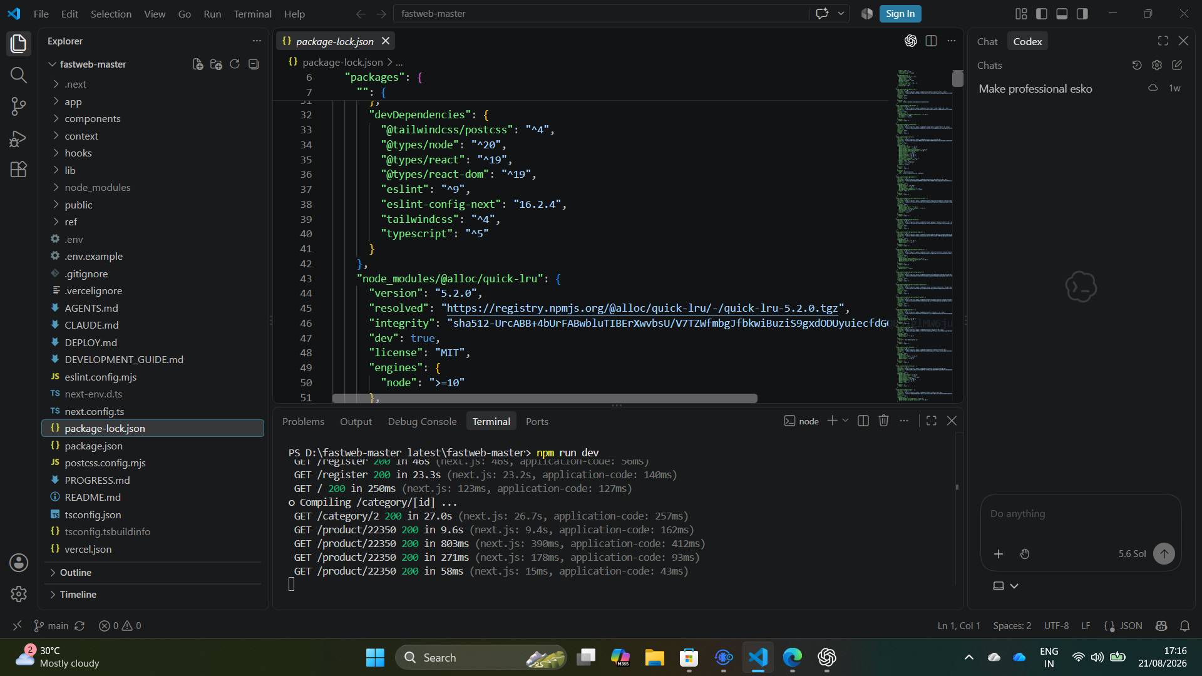The image size is (1202, 676).
Task: Split the editor to the right
Action: point(931,41)
